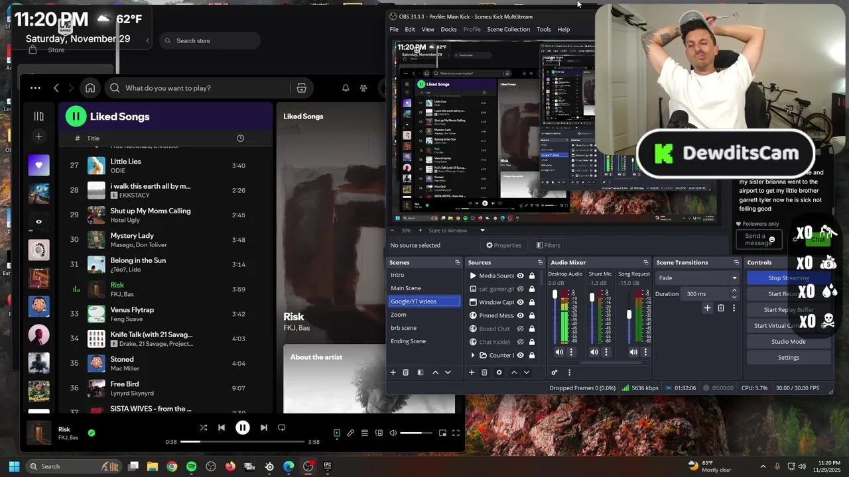Add a new scene with plus button
This screenshot has height=477, width=849.
(393, 372)
